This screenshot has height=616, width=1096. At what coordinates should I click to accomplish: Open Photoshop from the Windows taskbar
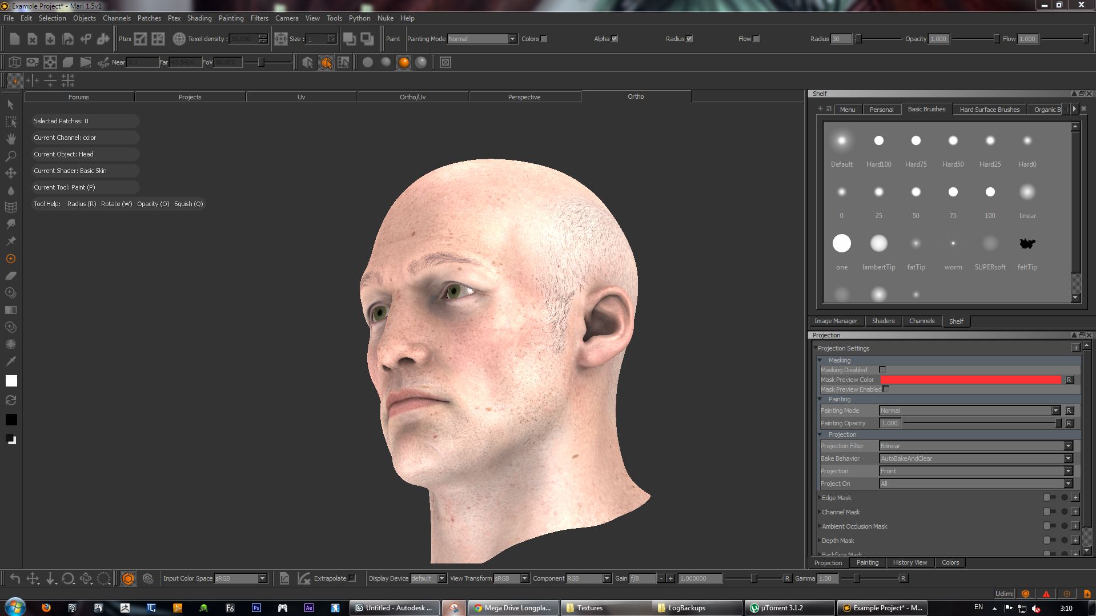coord(256,608)
